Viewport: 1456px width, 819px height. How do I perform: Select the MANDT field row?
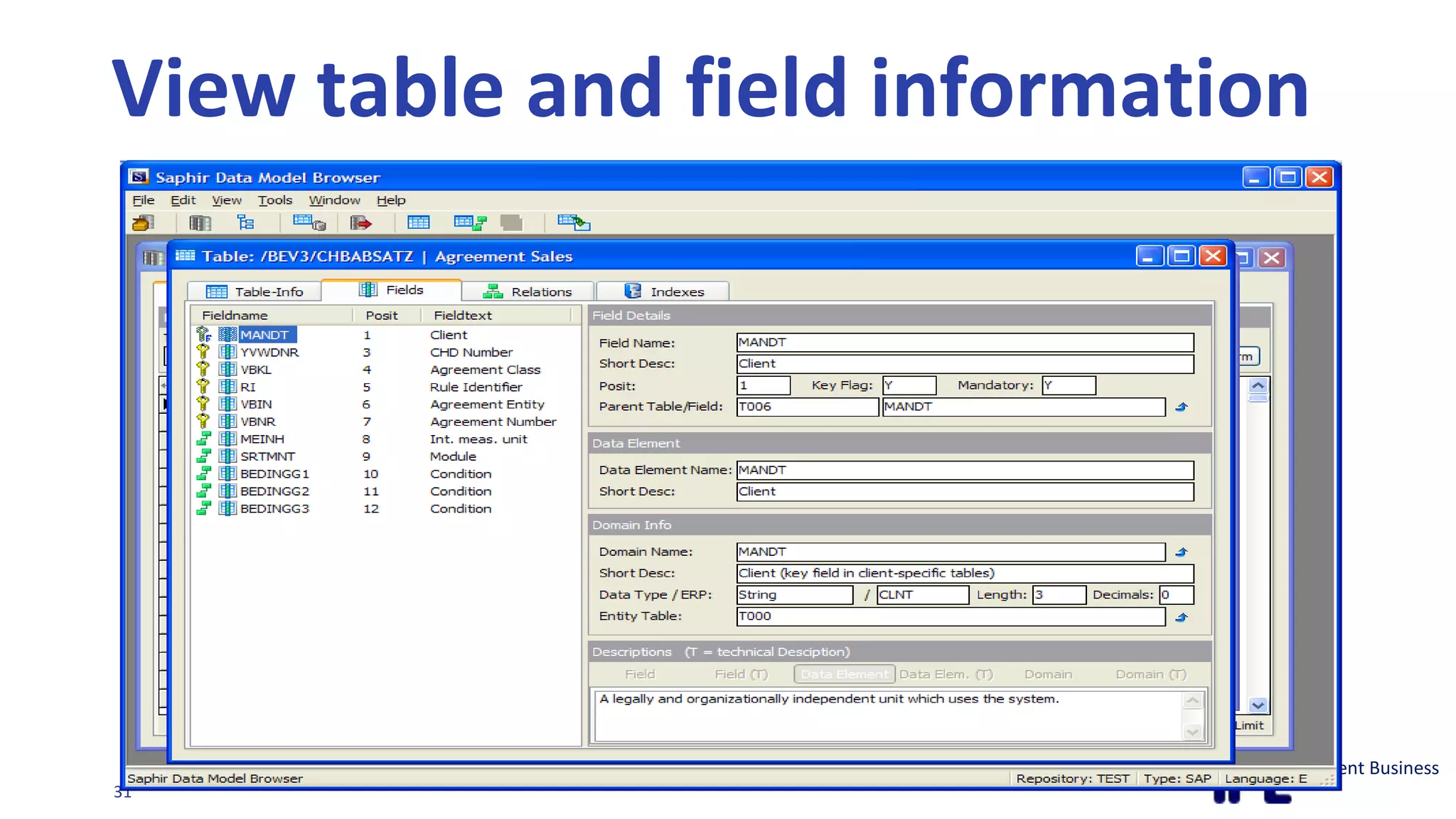pos(386,335)
